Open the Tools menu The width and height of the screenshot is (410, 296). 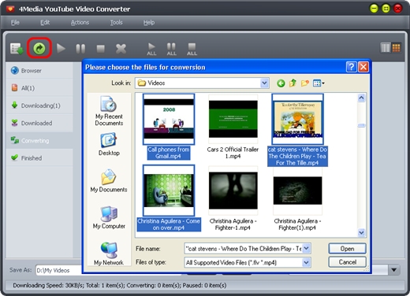[117, 23]
